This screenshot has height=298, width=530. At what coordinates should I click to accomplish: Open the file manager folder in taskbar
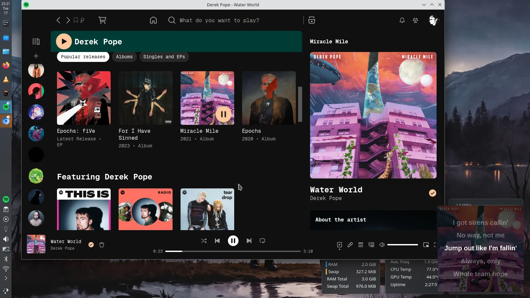coord(6,51)
